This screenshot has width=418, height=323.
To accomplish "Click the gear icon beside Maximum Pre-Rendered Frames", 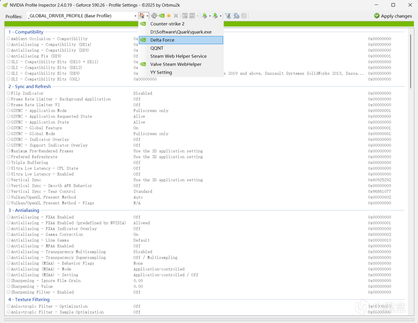I will coord(8,151).
